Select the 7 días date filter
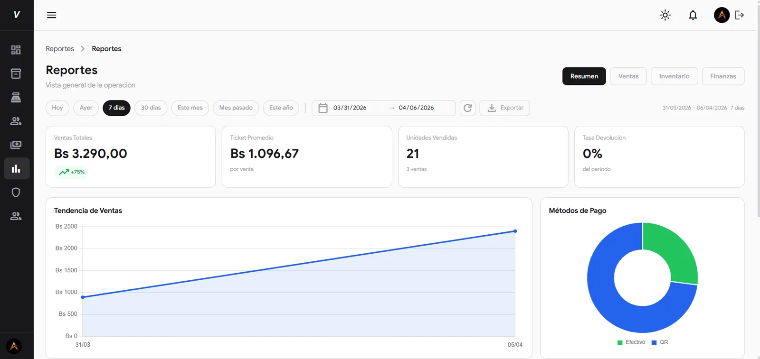 (116, 108)
